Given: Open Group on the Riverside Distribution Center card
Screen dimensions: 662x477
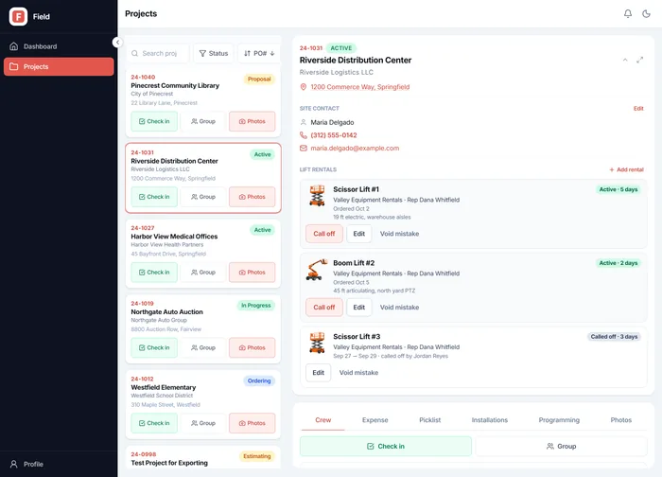Looking at the screenshot, I should coord(203,197).
